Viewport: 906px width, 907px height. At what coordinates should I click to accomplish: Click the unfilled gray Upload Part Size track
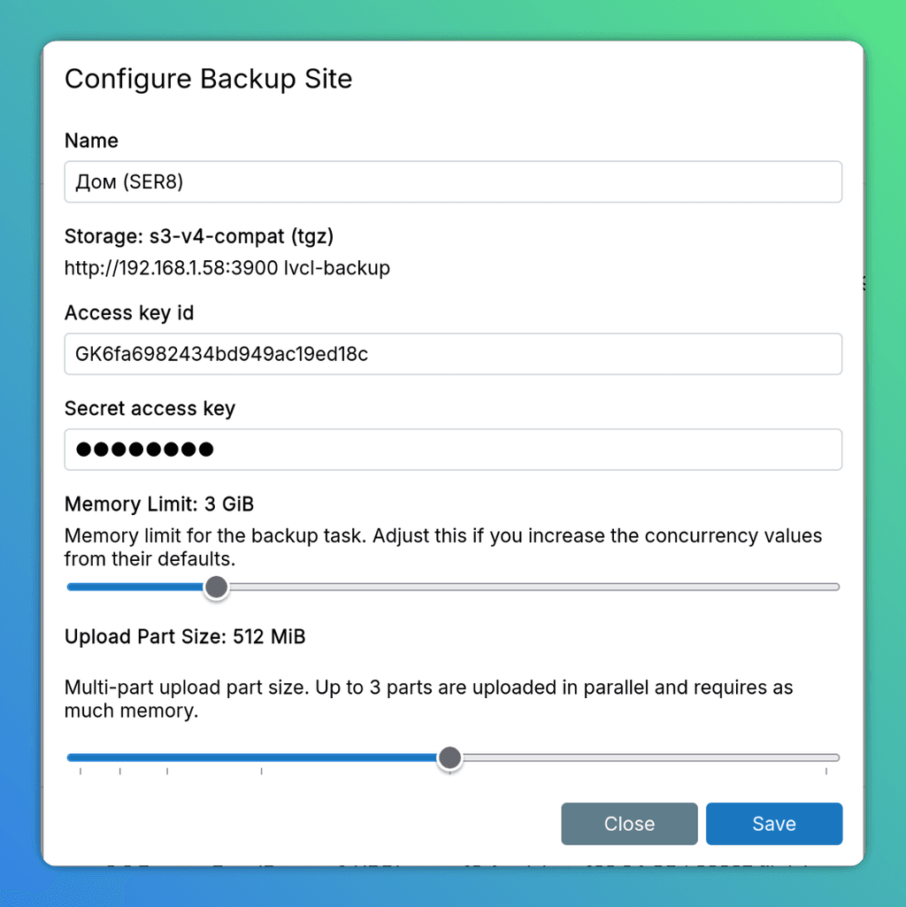[x=646, y=757]
